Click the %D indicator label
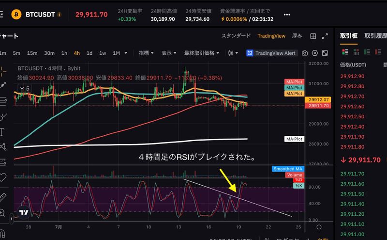387x240 pixels. (298, 180)
